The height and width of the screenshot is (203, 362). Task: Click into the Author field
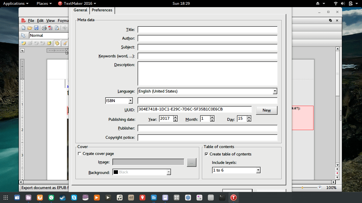[x=208, y=38]
